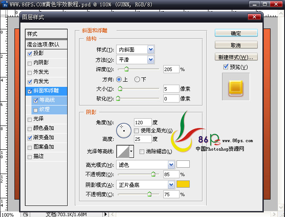The height and width of the screenshot is (217, 285).
Task: Click horizontal scrollbar left arrow in document window
Action: pos(112,214)
